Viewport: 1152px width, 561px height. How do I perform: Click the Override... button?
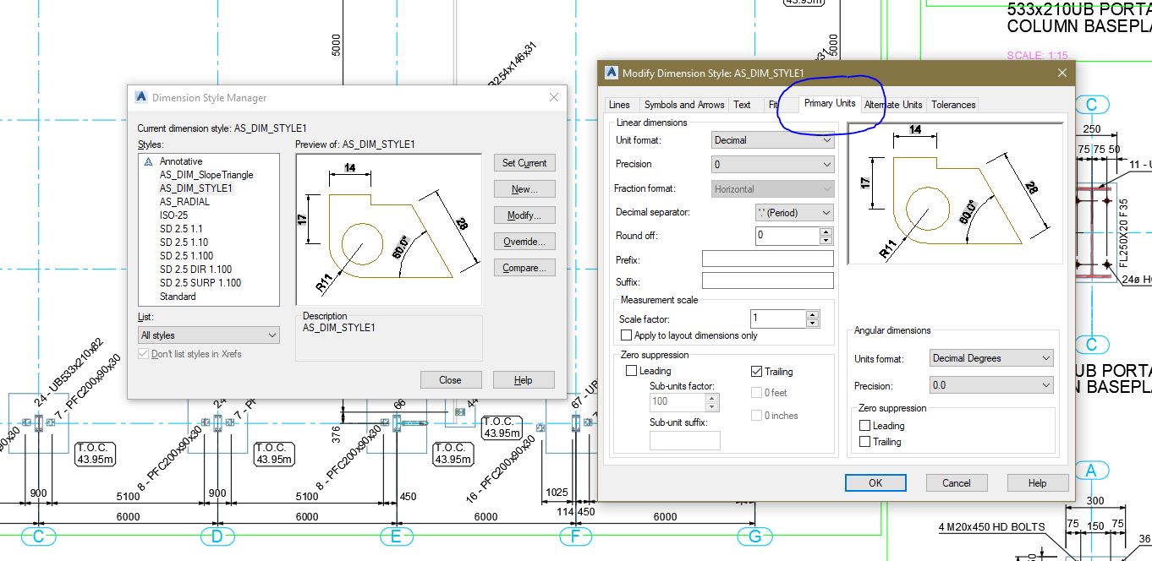pyautogui.click(x=524, y=242)
